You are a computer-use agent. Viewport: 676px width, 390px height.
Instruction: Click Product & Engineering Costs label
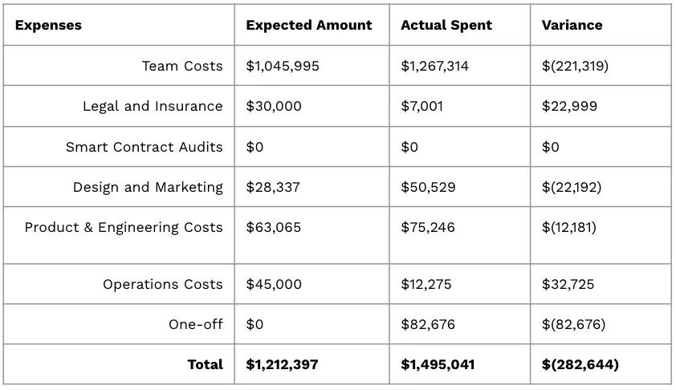(124, 227)
